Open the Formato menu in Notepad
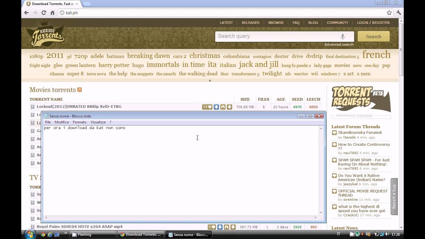Screen dimensions: 425x239 [x=79, y=122]
